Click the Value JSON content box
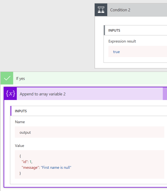Screen dimensions: 167x191 [x=89, y=165]
